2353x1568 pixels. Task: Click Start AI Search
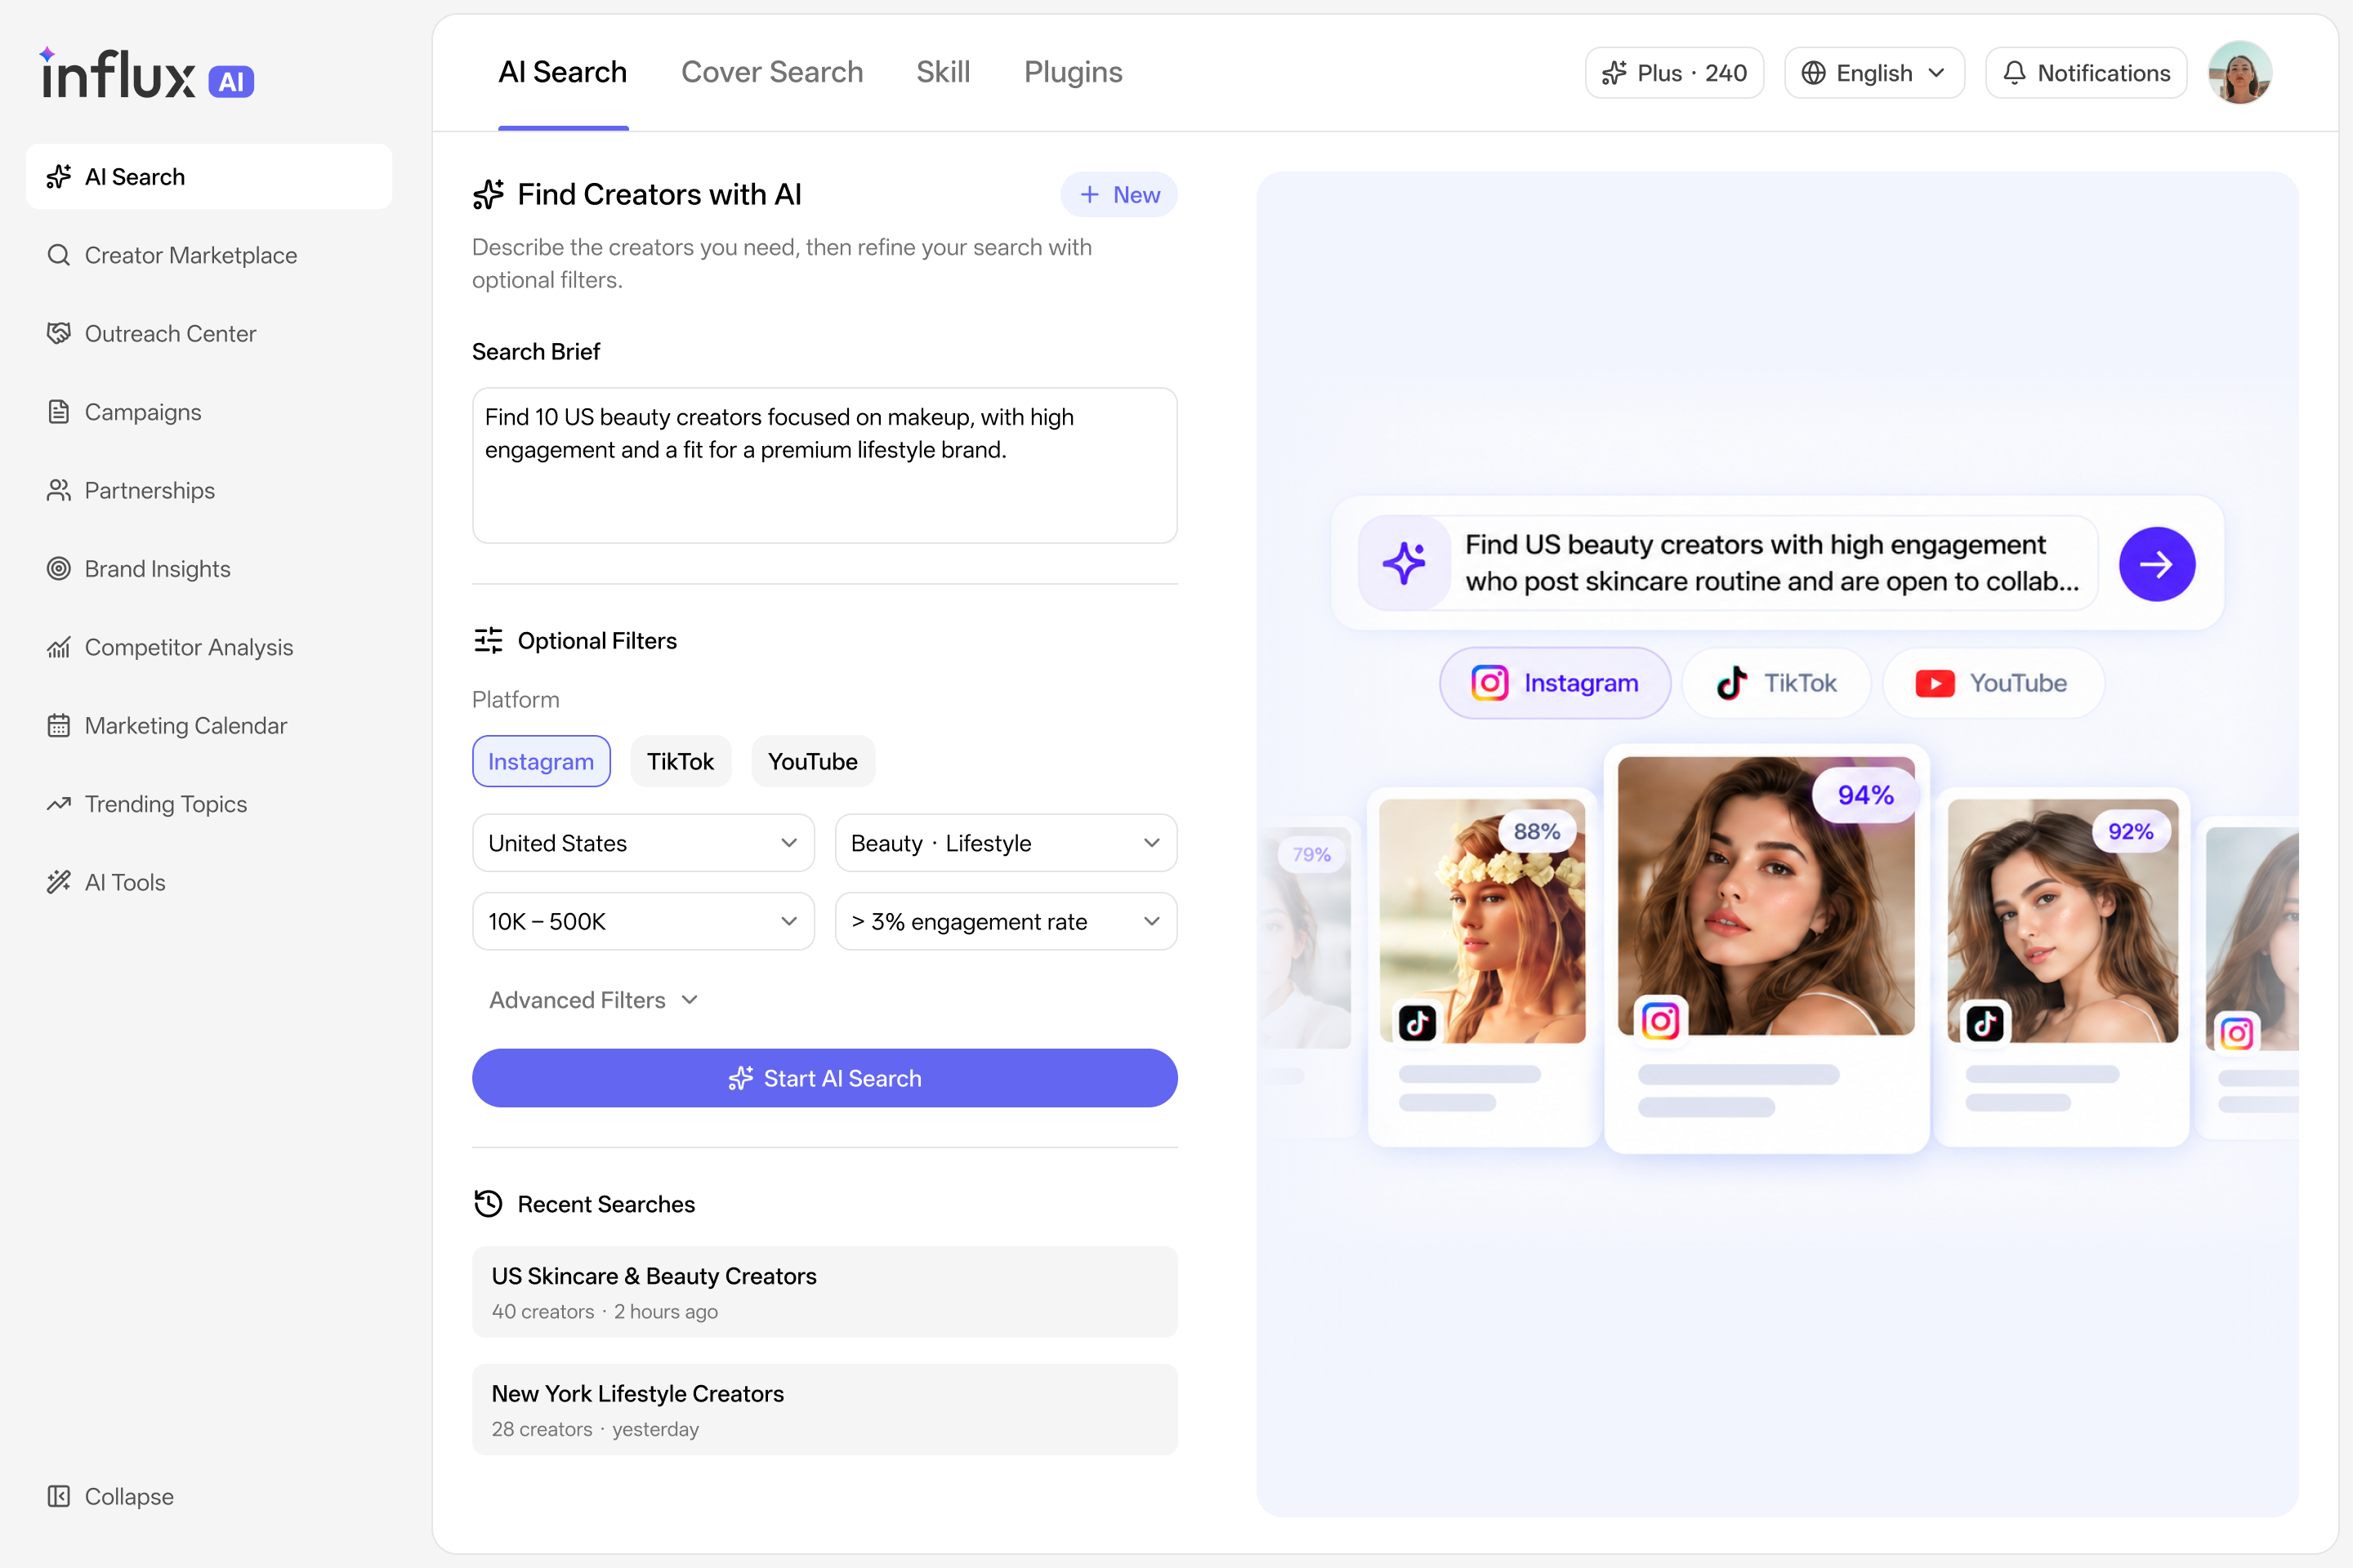pos(824,1078)
